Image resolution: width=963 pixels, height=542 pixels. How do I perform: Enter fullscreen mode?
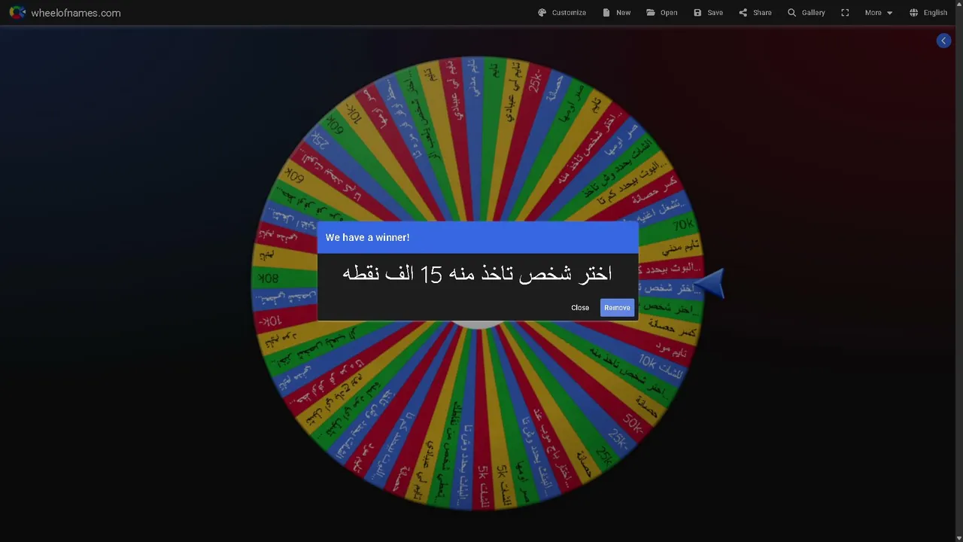tap(845, 13)
